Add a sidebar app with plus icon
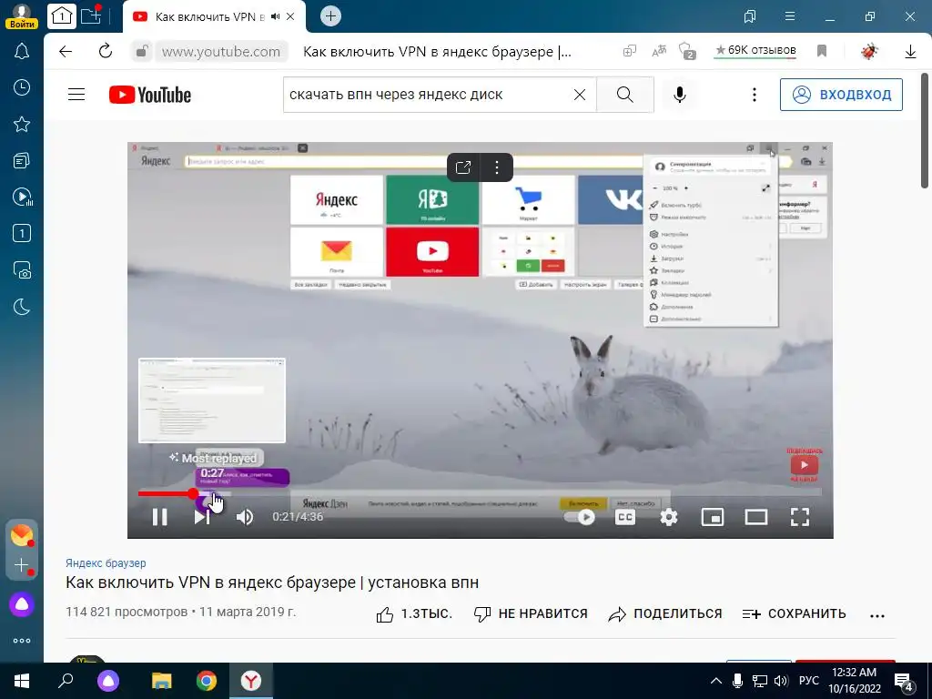 22,565
